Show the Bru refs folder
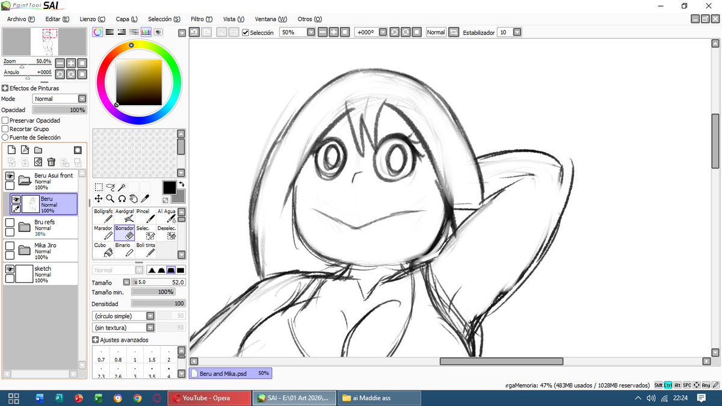This screenshot has height=406, width=722. point(10,223)
